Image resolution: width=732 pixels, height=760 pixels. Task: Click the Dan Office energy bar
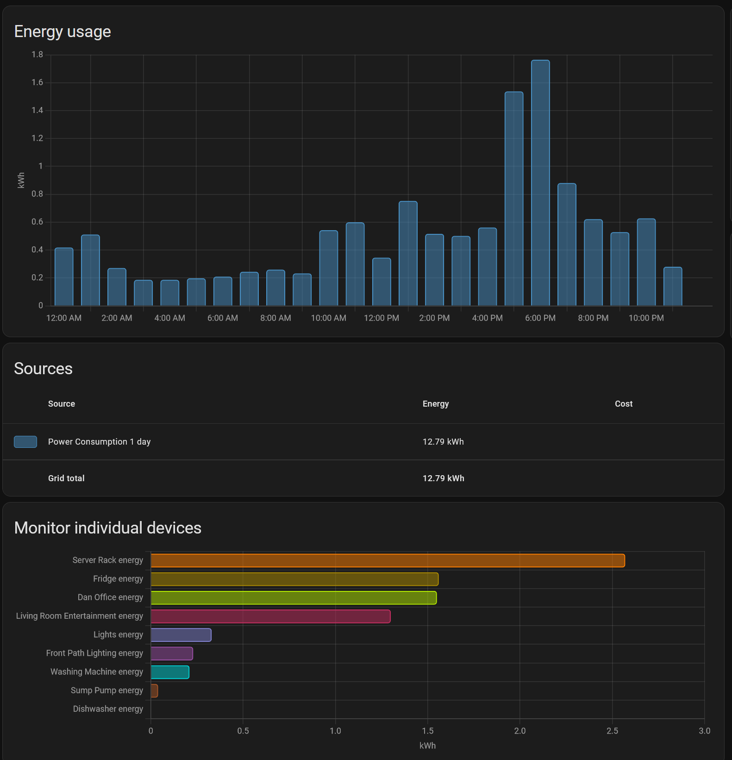[294, 598]
